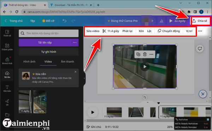
Task: Trim video with scissors 11.4 giây
Action: coord(111,31)
